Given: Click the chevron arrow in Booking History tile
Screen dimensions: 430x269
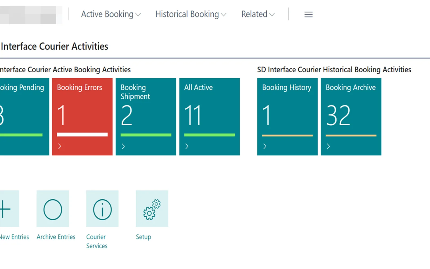Looking at the screenshot, I should point(265,146).
